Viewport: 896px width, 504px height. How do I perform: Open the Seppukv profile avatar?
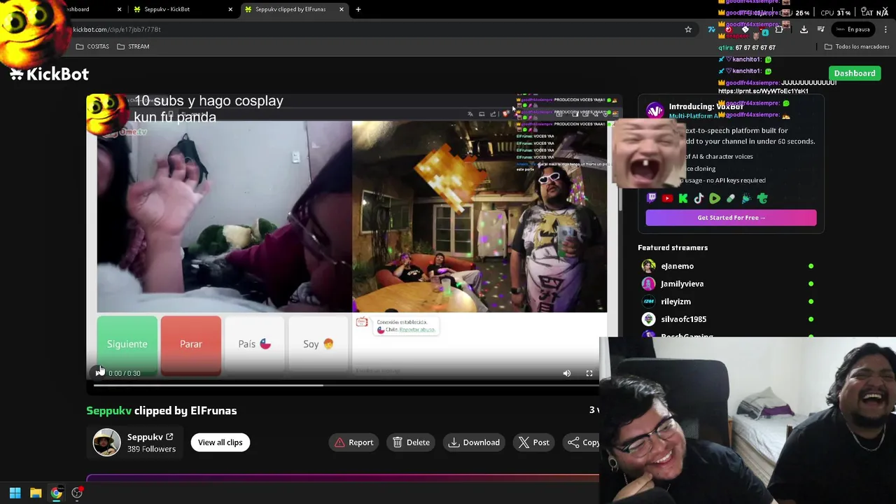pos(107,442)
